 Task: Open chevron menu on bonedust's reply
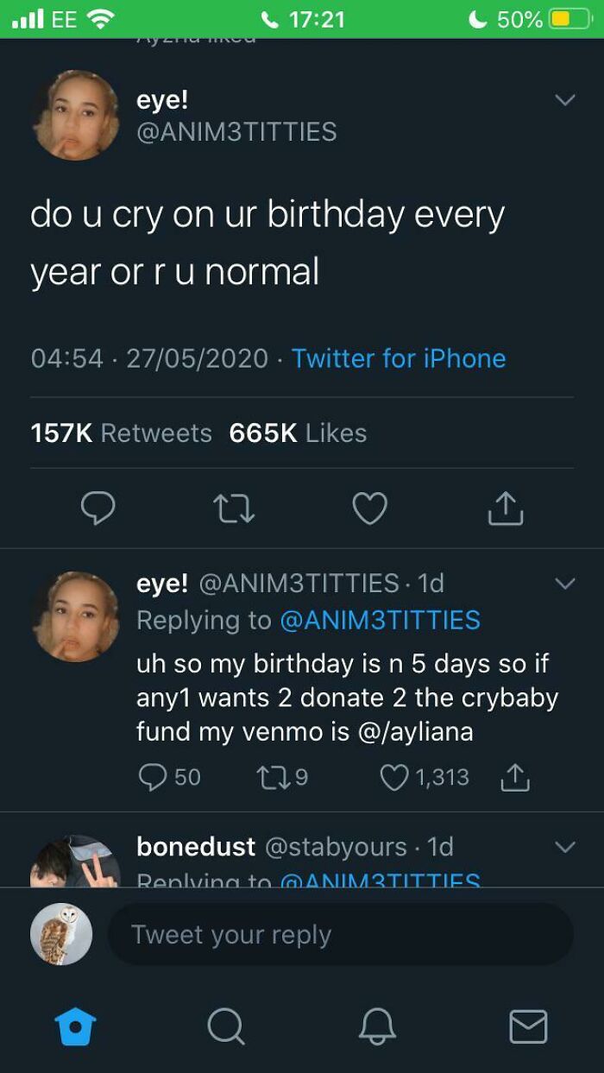pos(564,847)
